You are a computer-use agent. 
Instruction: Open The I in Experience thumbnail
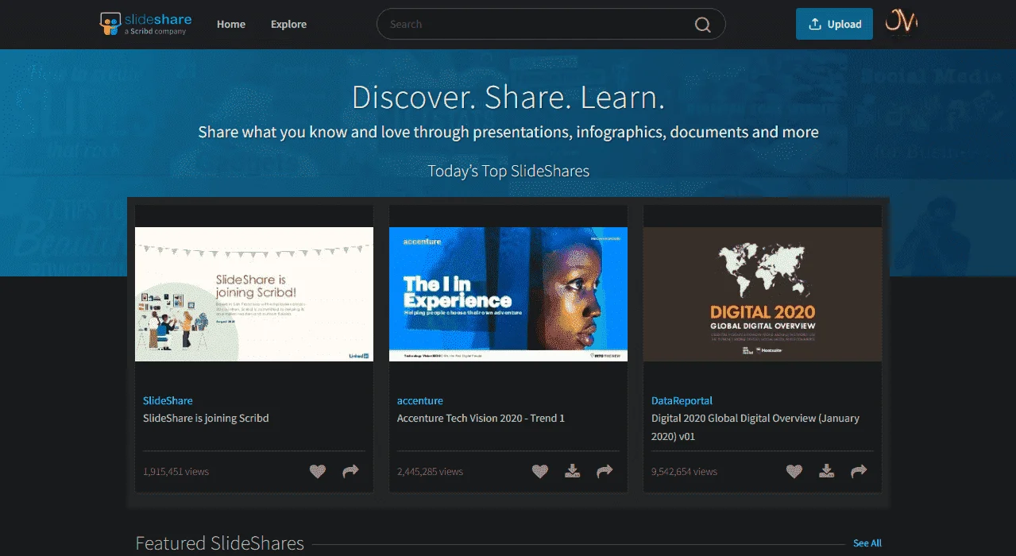(508, 294)
